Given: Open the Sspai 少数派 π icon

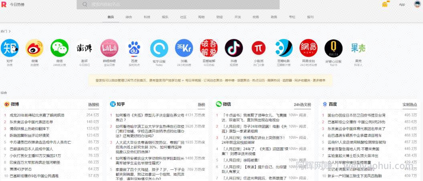Looking at the screenshot, I should [x=259, y=48].
